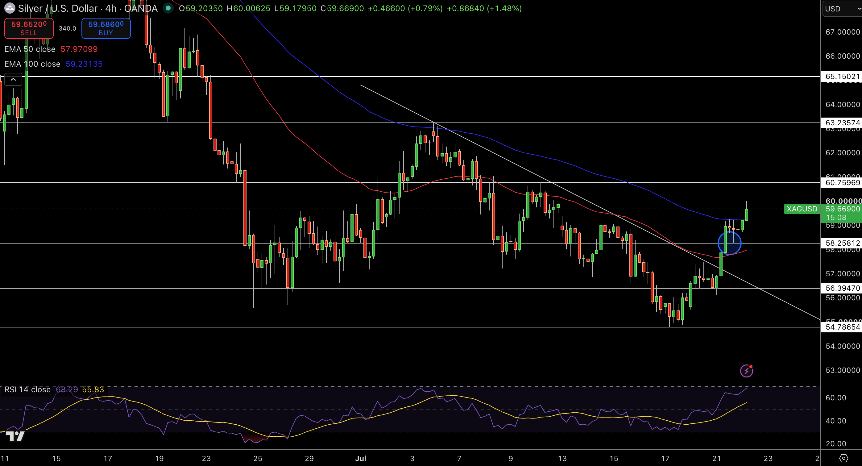Click the 59.66900 current price label
Screen dimensions: 862x466
point(842,209)
